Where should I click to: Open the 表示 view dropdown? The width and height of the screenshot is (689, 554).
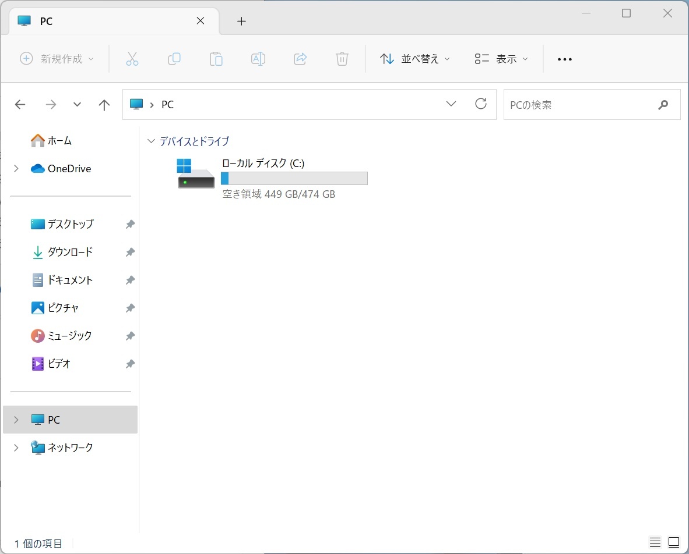click(x=501, y=59)
